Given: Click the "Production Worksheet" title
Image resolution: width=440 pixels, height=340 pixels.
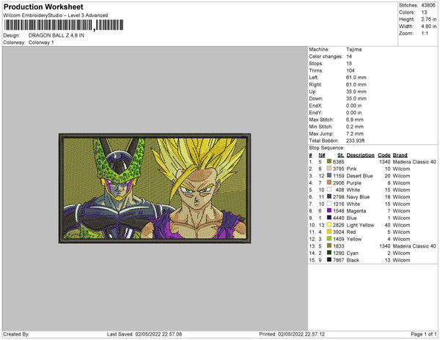Looking at the screenshot, I should (43, 7).
